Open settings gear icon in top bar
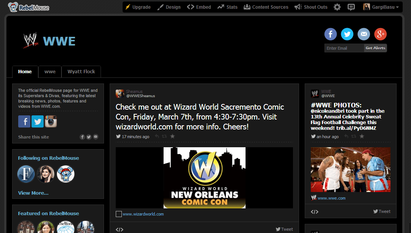Screen dimensions: 411x233 click(337, 7)
